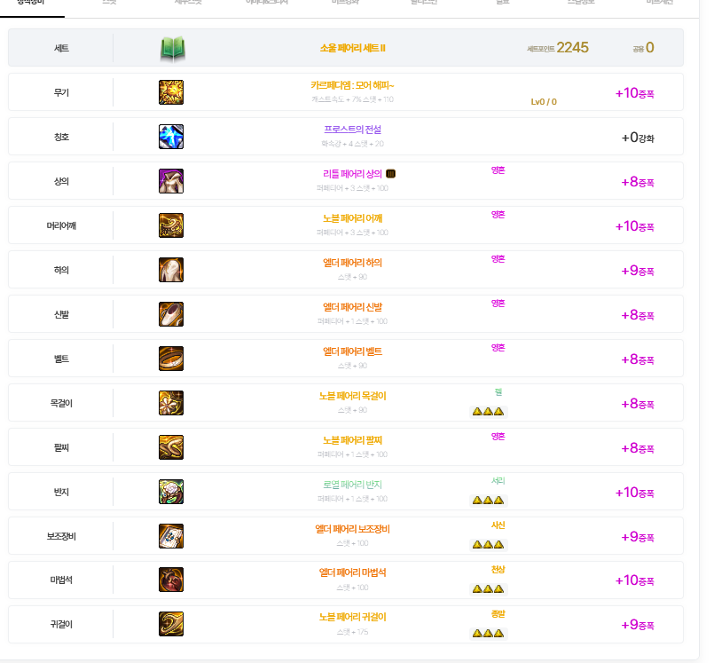Click the green book set icon

[x=172, y=48]
